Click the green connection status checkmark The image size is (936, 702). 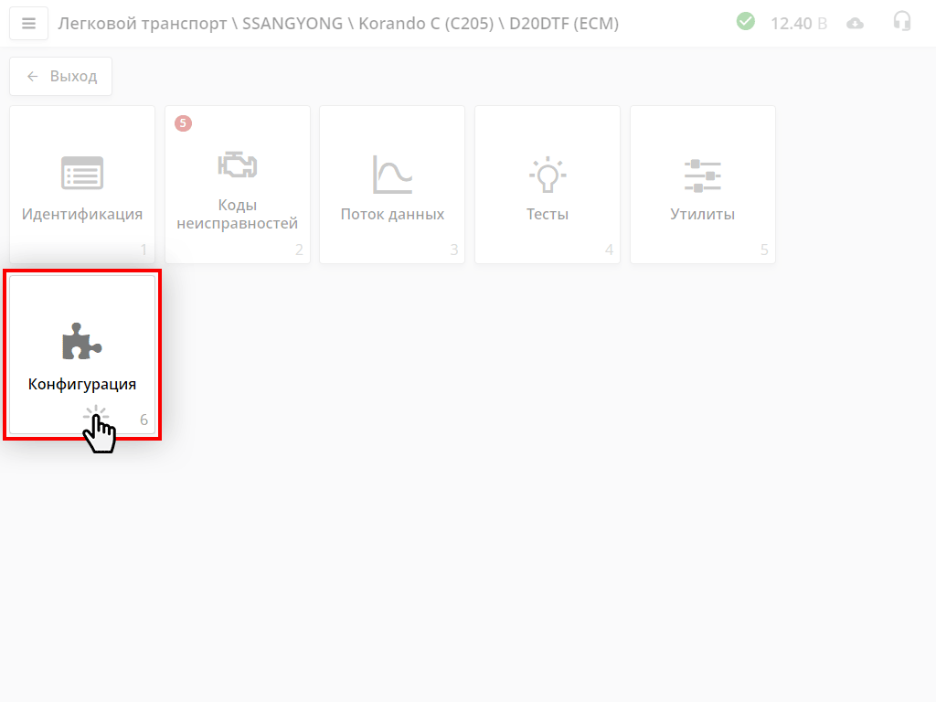(x=746, y=21)
